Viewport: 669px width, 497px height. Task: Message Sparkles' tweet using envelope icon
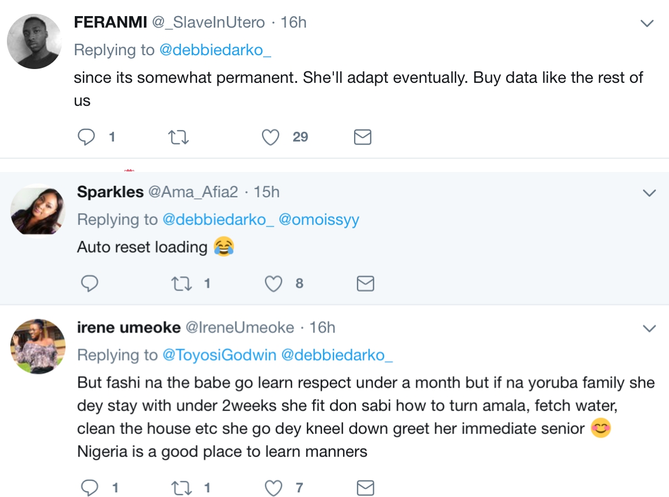pyautogui.click(x=366, y=283)
